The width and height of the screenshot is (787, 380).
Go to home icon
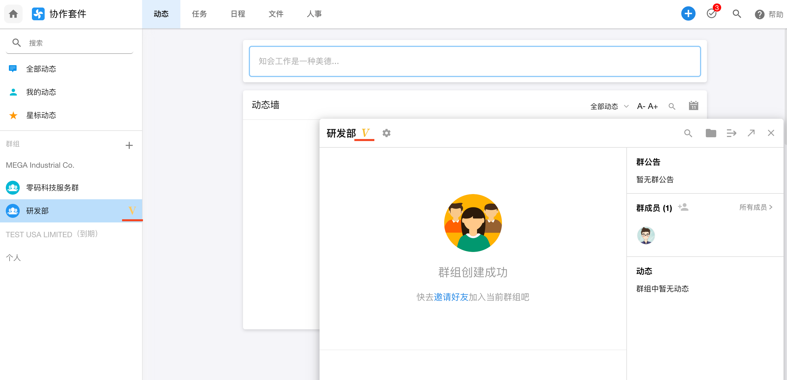(13, 14)
